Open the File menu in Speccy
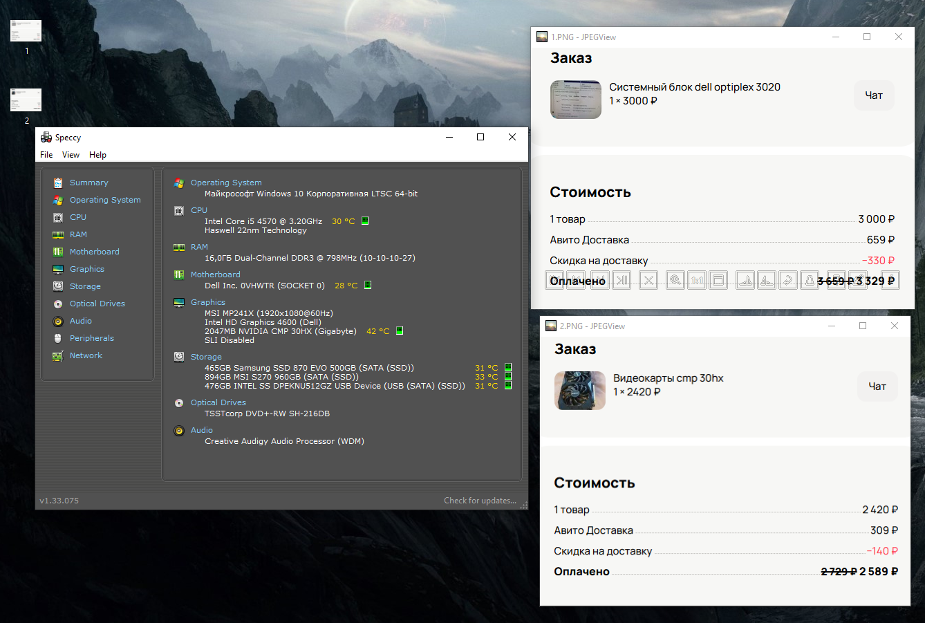The width and height of the screenshot is (925, 623). click(x=46, y=155)
